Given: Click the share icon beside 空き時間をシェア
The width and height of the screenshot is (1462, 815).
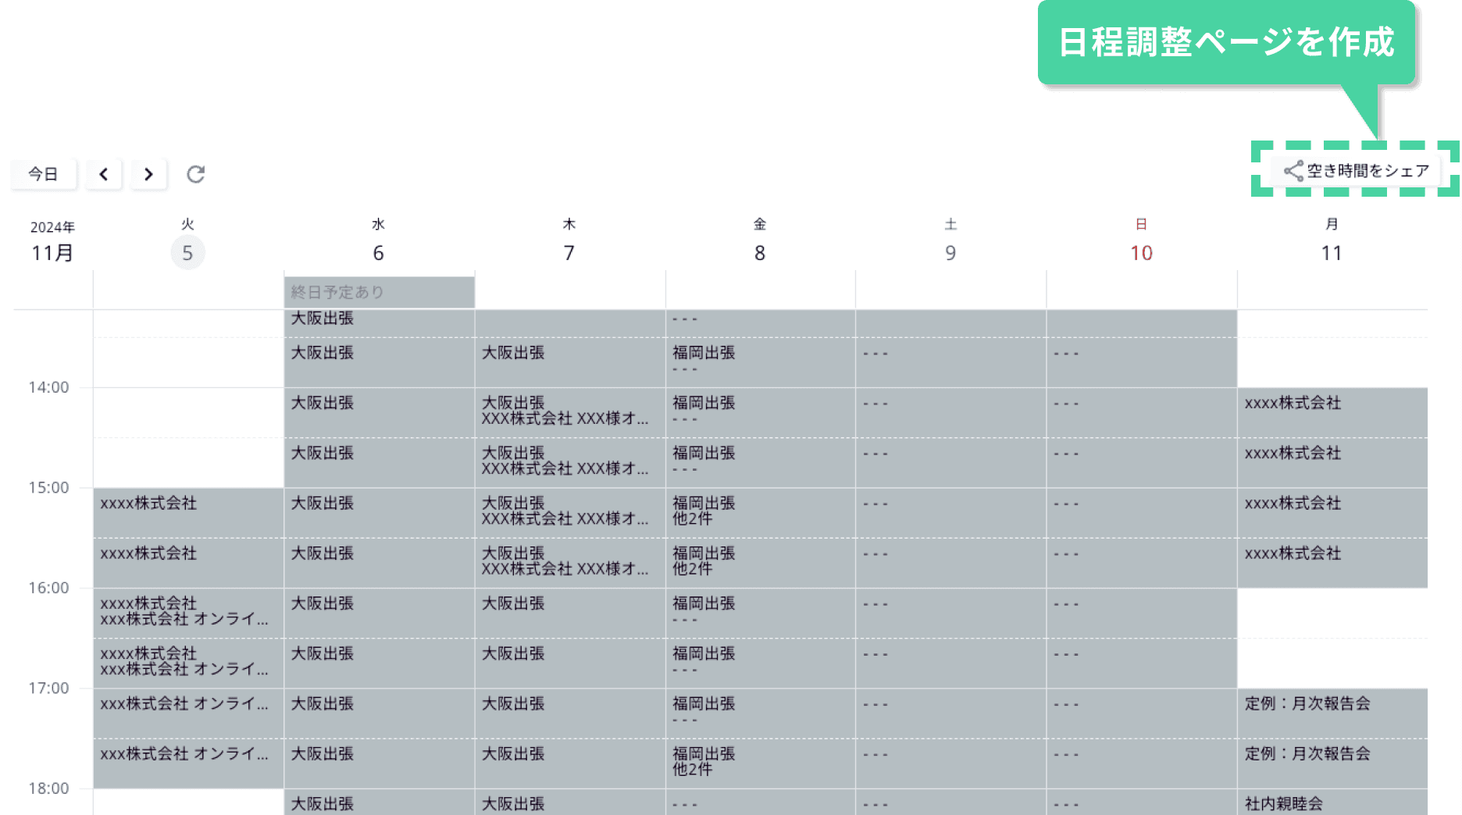Looking at the screenshot, I should pyautogui.click(x=1293, y=171).
